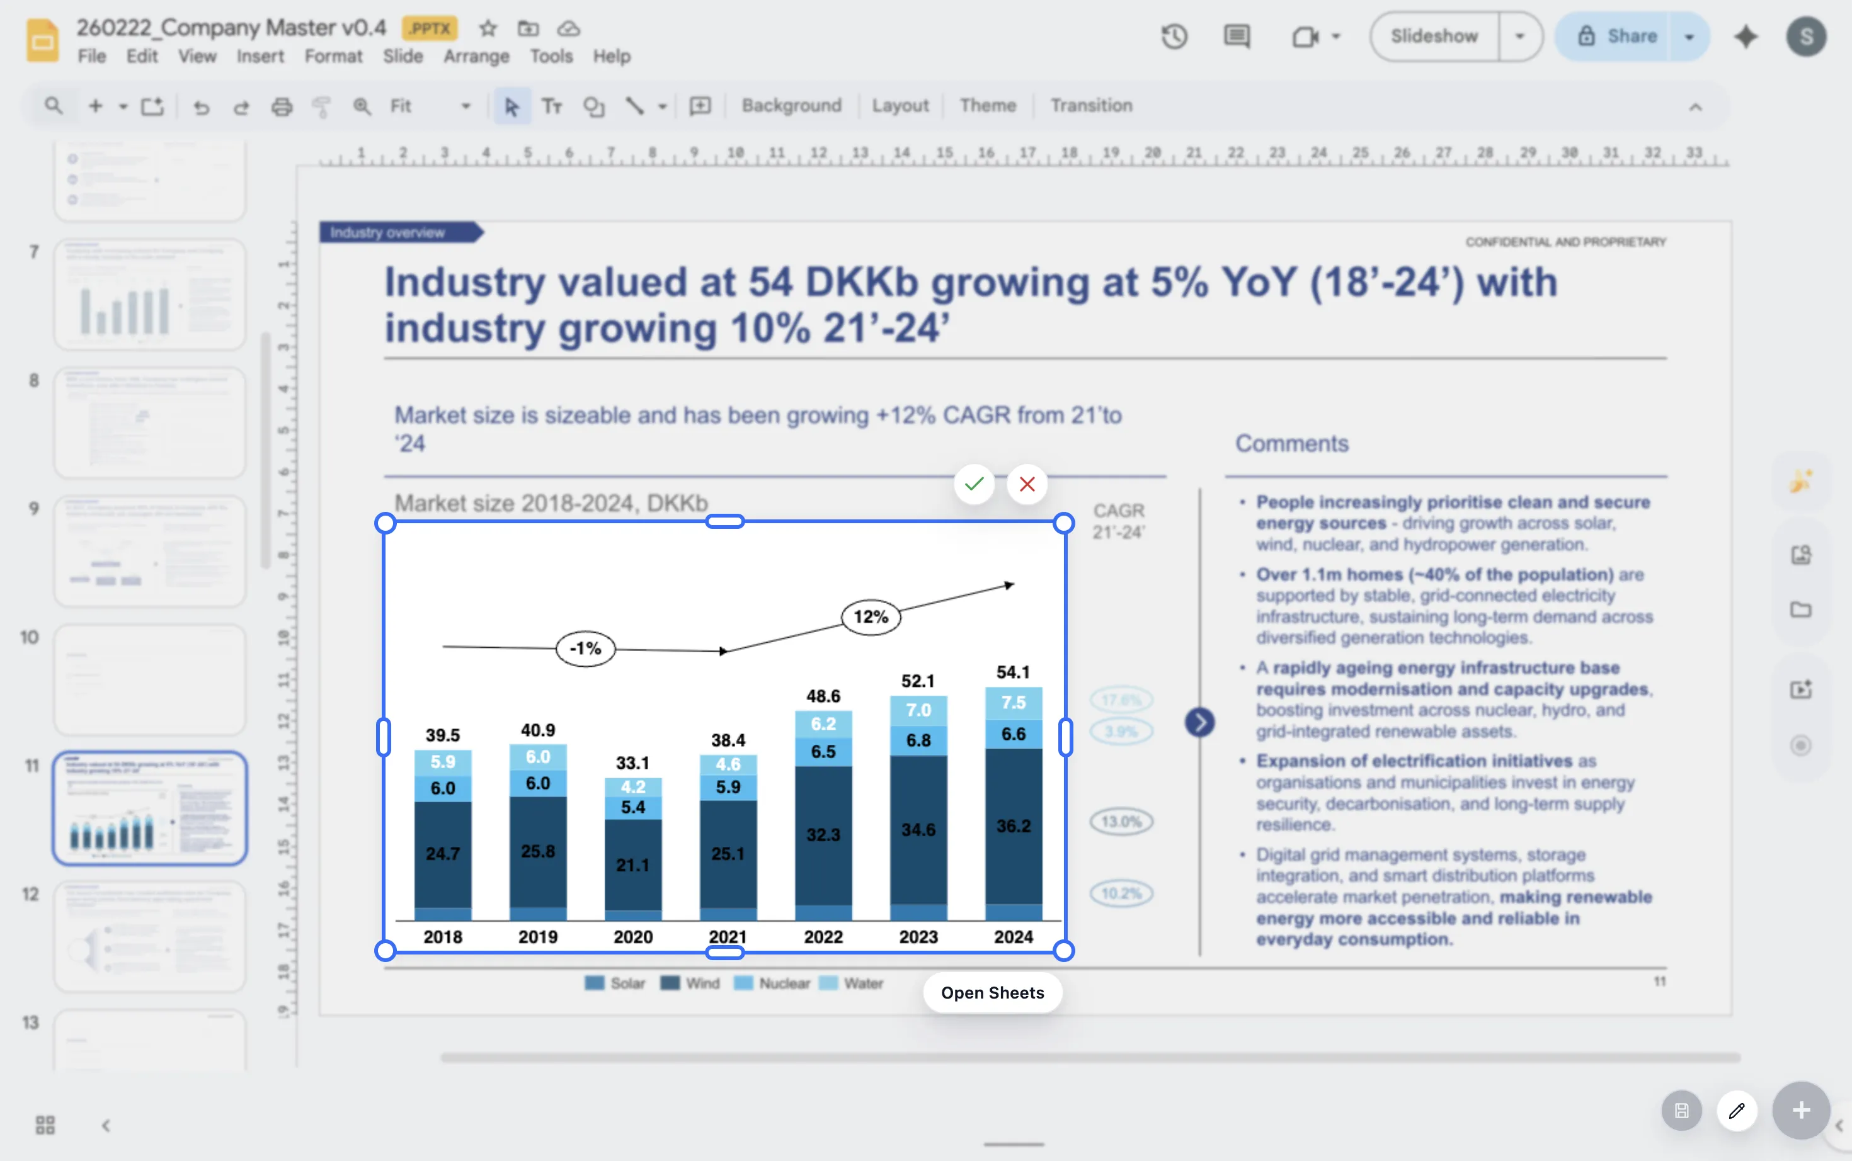This screenshot has height=1161, width=1852.
Task: Open the comments panel icon
Action: coord(1236,35)
